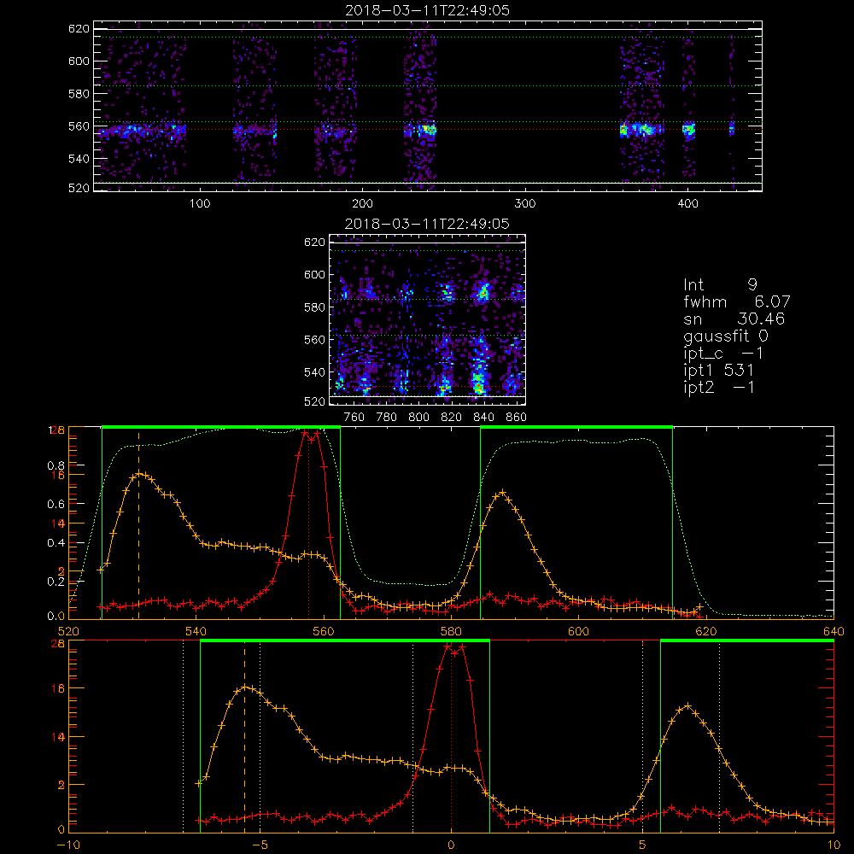
Task: Click the "0.0" y-axis label of the profile plot
Action: point(56,616)
